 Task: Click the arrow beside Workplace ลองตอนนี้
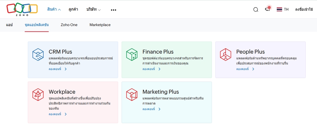click(x=65, y=114)
